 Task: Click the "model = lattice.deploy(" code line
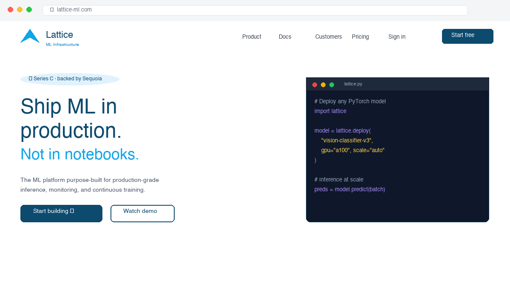click(x=343, y=131)
